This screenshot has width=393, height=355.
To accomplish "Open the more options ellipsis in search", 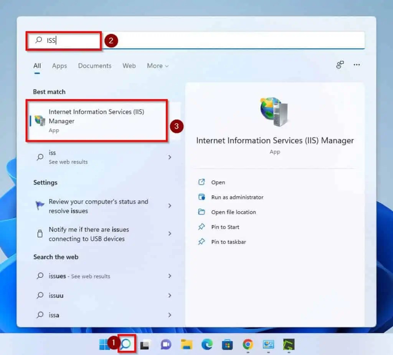I will click(x=357, y=65).
